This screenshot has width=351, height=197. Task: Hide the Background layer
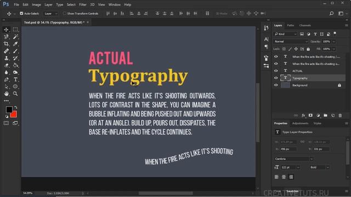point(276,85)
